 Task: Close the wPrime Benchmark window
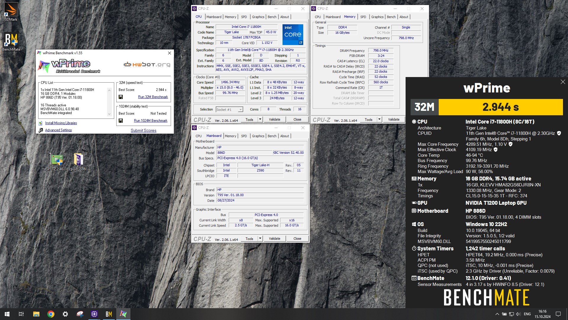click(x=170, y=53)
